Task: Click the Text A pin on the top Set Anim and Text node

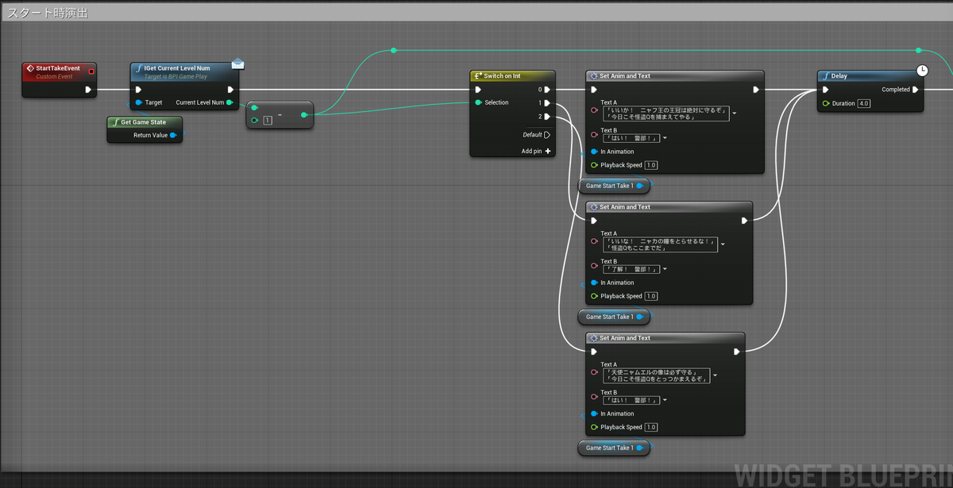Action: coord(595,111)
